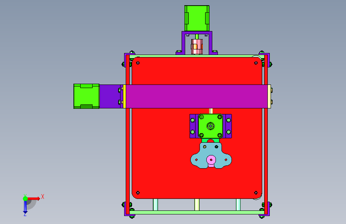
Task: Select the green stepper motor on the left
Action: (87, 96)
